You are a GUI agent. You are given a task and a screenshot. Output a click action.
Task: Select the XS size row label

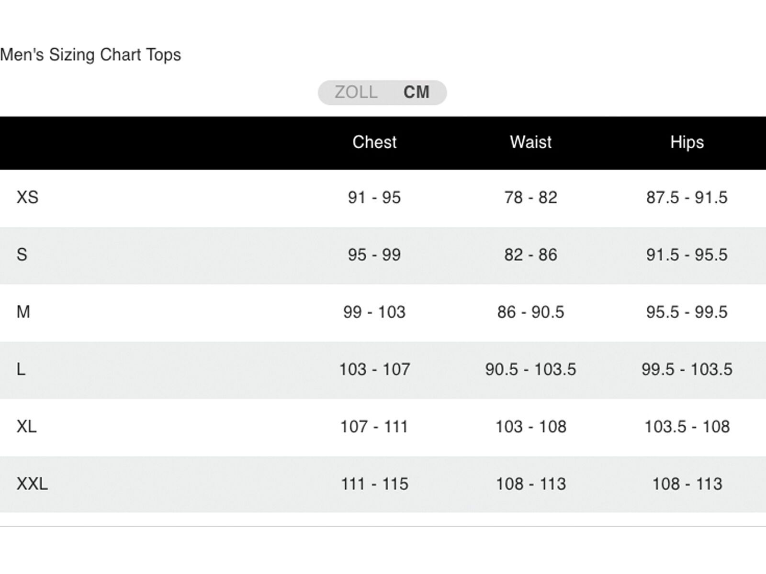pos(27,197)
